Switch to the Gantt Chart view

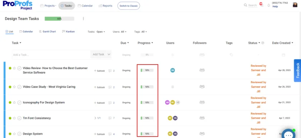[48, 32]
